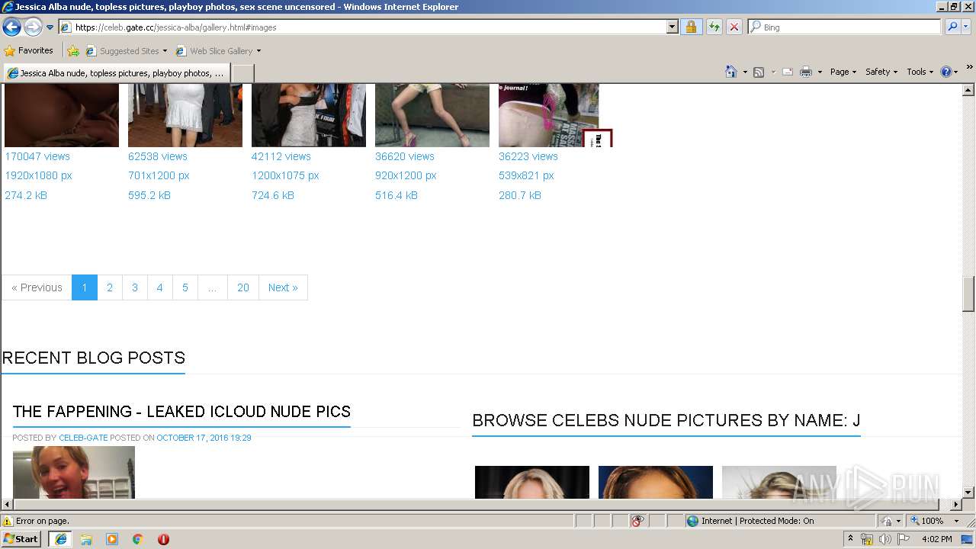Click the vertical scrollbar up arrow
The height and width of the screenshot is (549, 976).
[x=968, y=90]
